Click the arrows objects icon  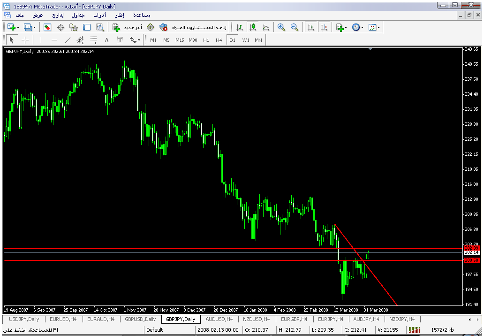tap(133, 40)
